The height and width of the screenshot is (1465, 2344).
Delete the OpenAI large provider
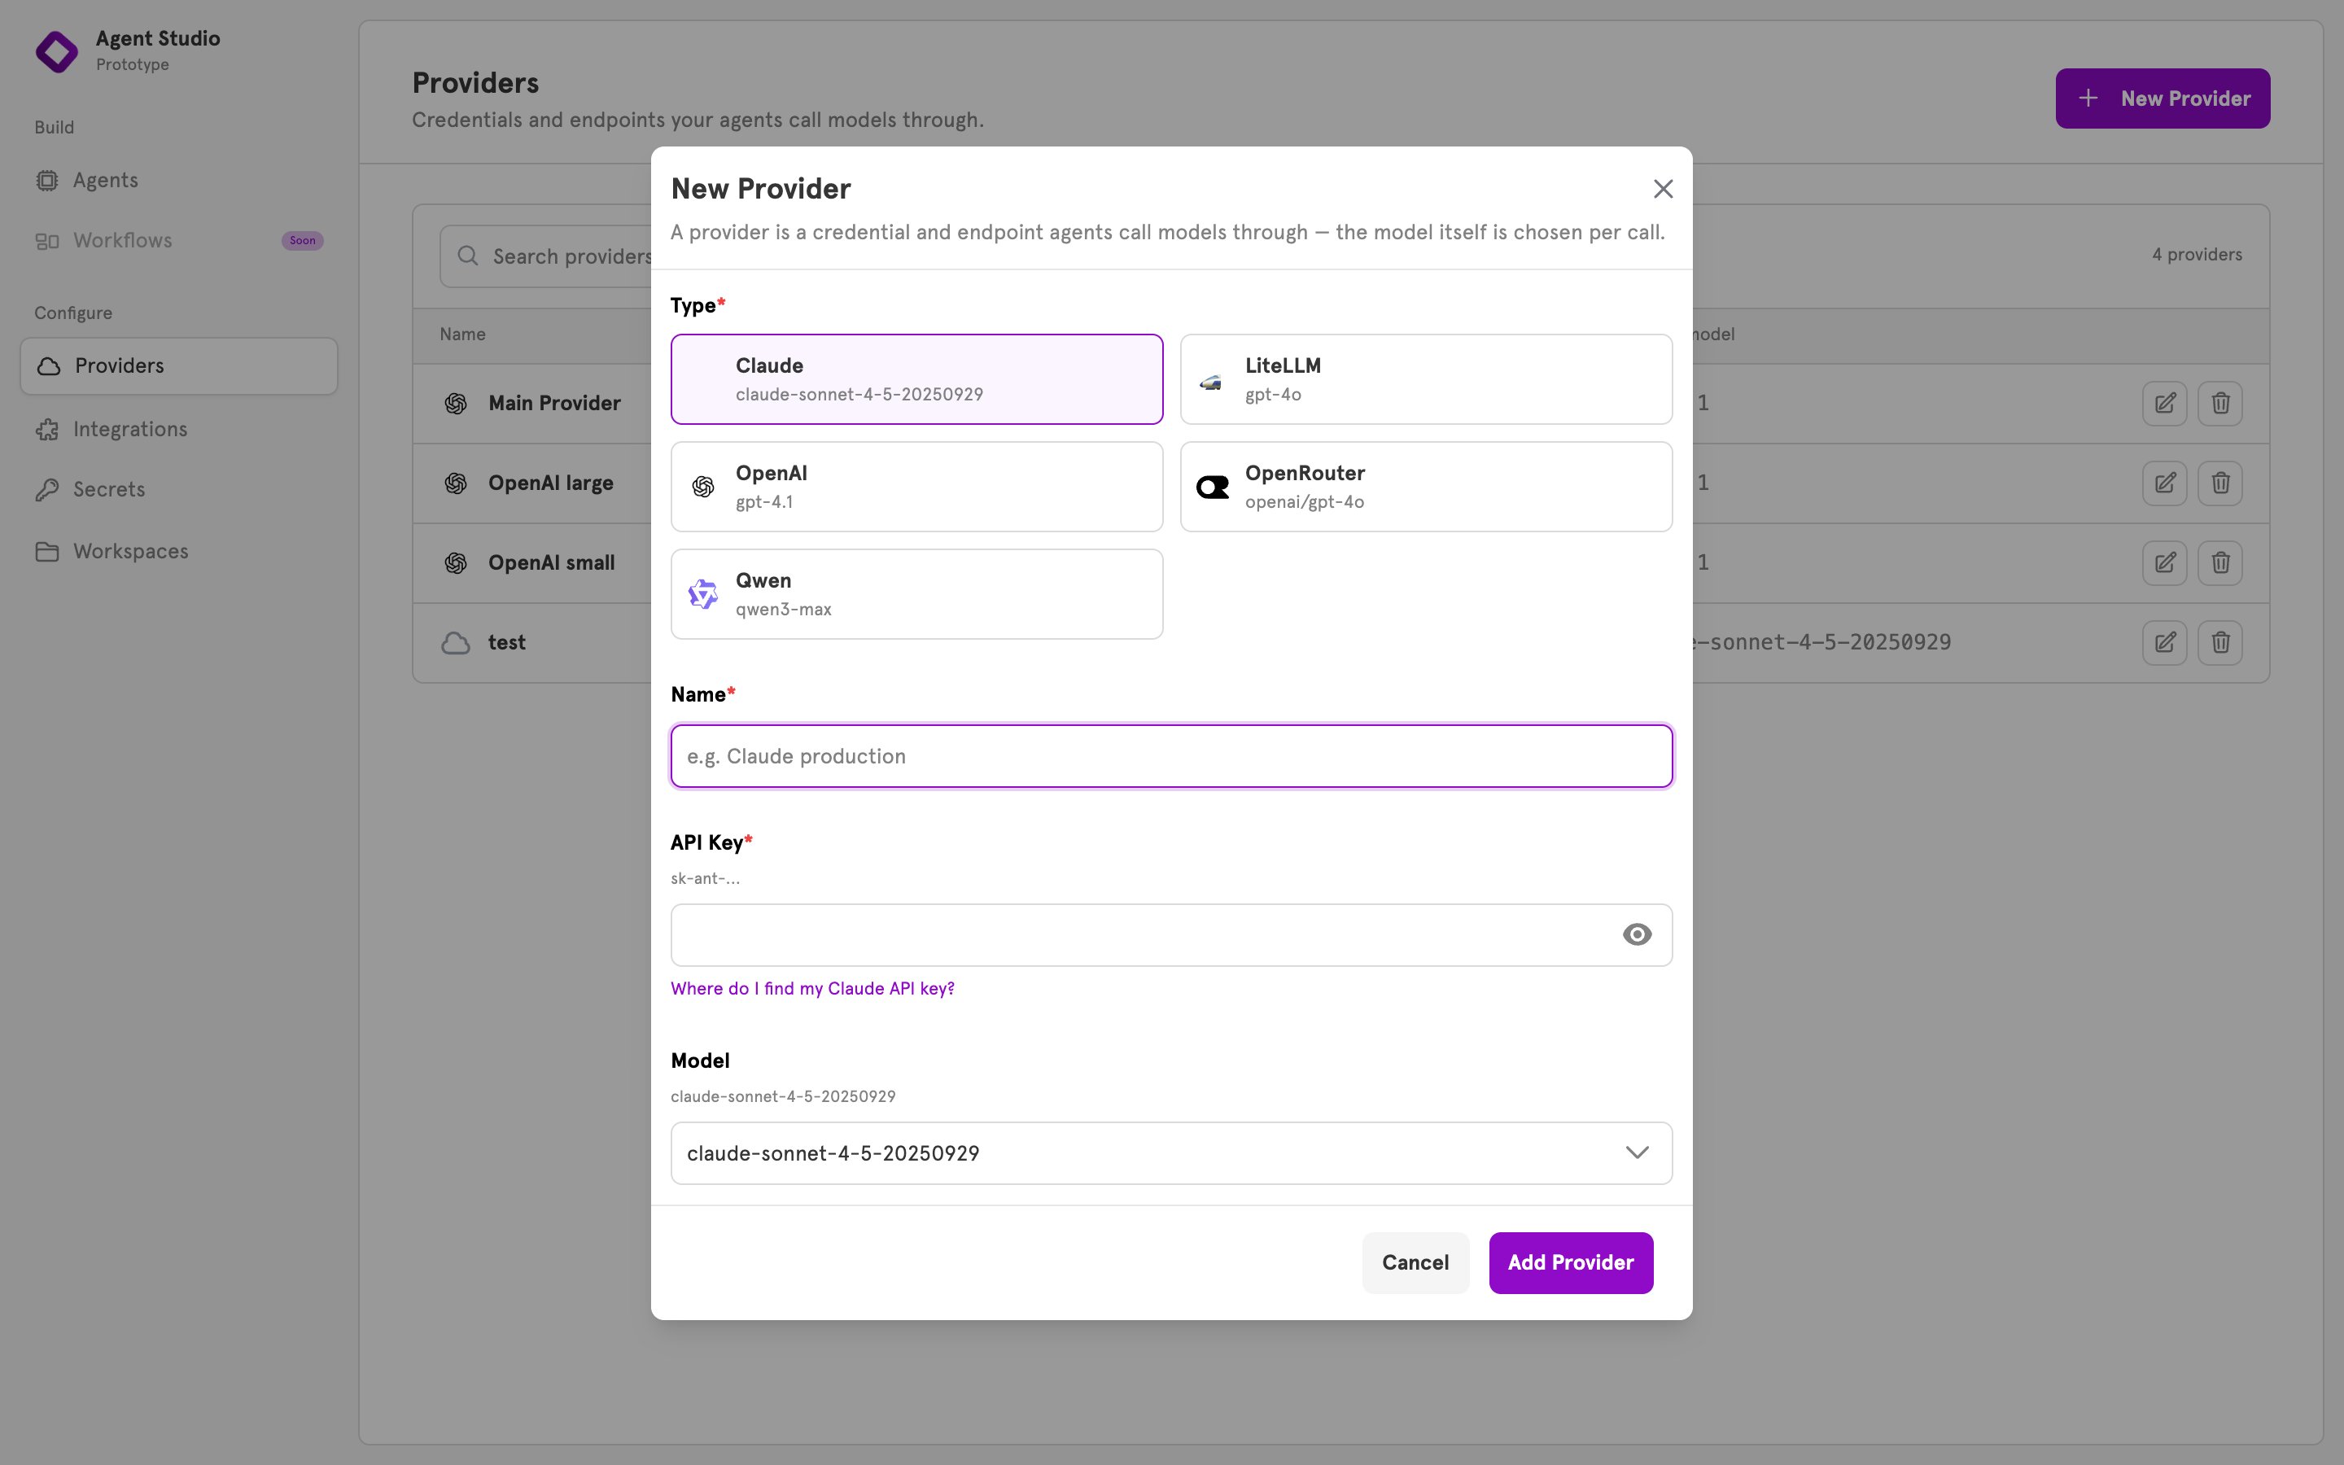[2220, 483]
